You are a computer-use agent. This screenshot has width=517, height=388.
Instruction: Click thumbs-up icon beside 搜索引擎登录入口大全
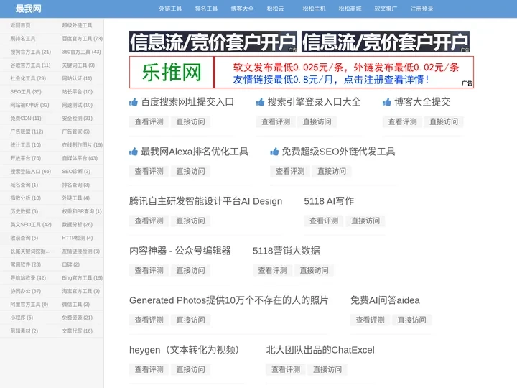point(260,102)
